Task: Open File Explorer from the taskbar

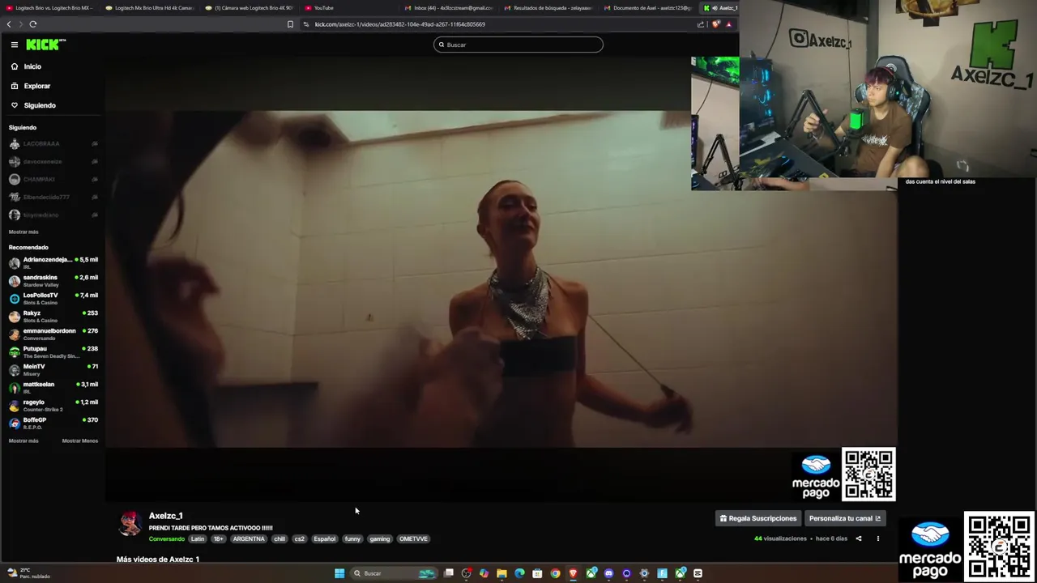Action: click(x=501, y=573)
